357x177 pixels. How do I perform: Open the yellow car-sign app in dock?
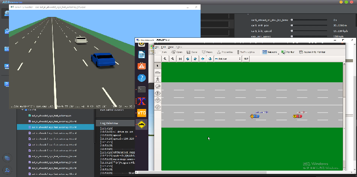[x=142, y=125]
